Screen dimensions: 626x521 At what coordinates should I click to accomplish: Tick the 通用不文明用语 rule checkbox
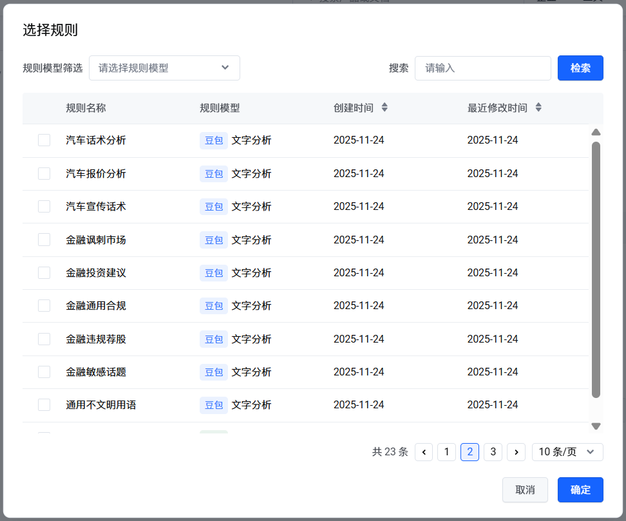point(44,405)
